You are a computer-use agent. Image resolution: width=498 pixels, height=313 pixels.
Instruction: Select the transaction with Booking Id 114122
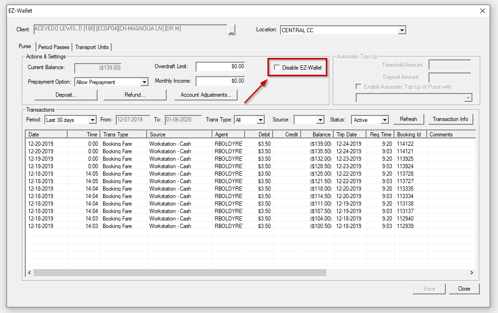click(x=187, y=144)
